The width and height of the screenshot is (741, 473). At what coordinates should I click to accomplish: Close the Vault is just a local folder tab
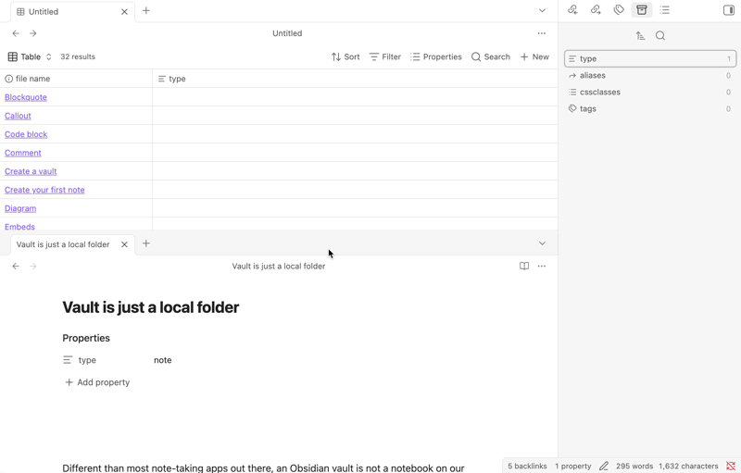[x=124, y=244]
